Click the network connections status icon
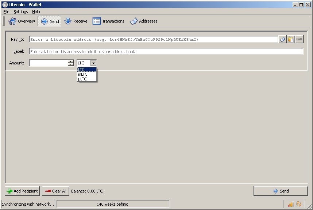The height and width of the screenshot is (210, 313). [x=291, y=204]
